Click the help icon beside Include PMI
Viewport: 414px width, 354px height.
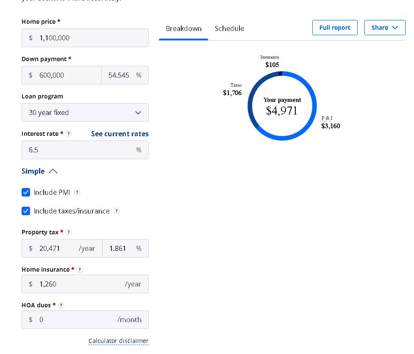pyautogui.click(x=77, y=192)
